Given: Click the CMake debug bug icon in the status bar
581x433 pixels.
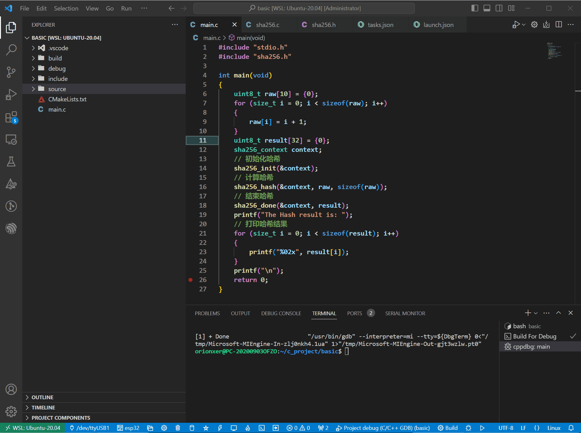Looking at the screenshot, I should click(468, 428).
